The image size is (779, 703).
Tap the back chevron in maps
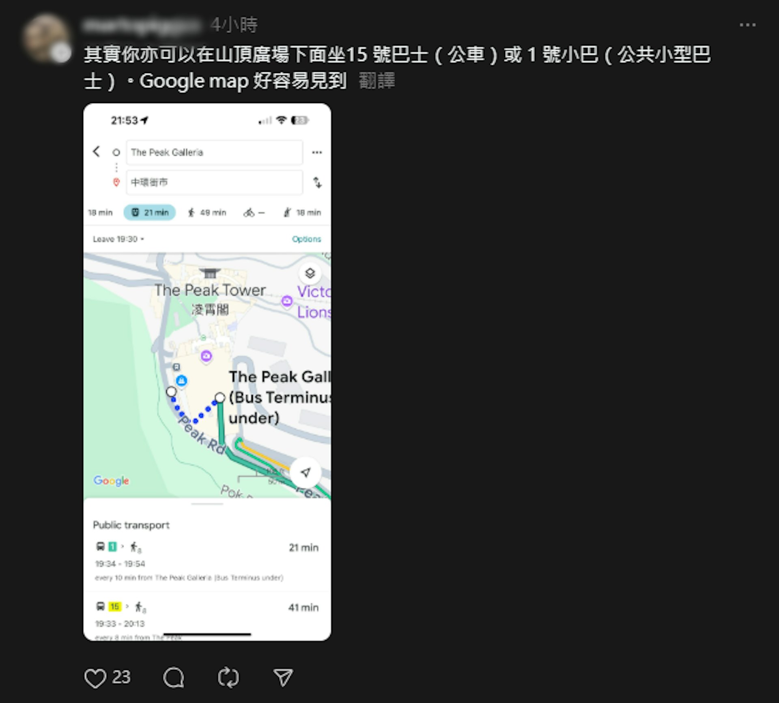[x=96, y=152]
